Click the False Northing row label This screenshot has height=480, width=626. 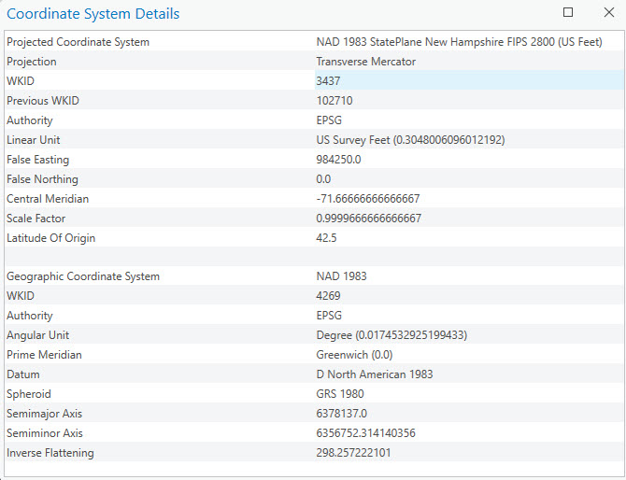coord(42,179)
